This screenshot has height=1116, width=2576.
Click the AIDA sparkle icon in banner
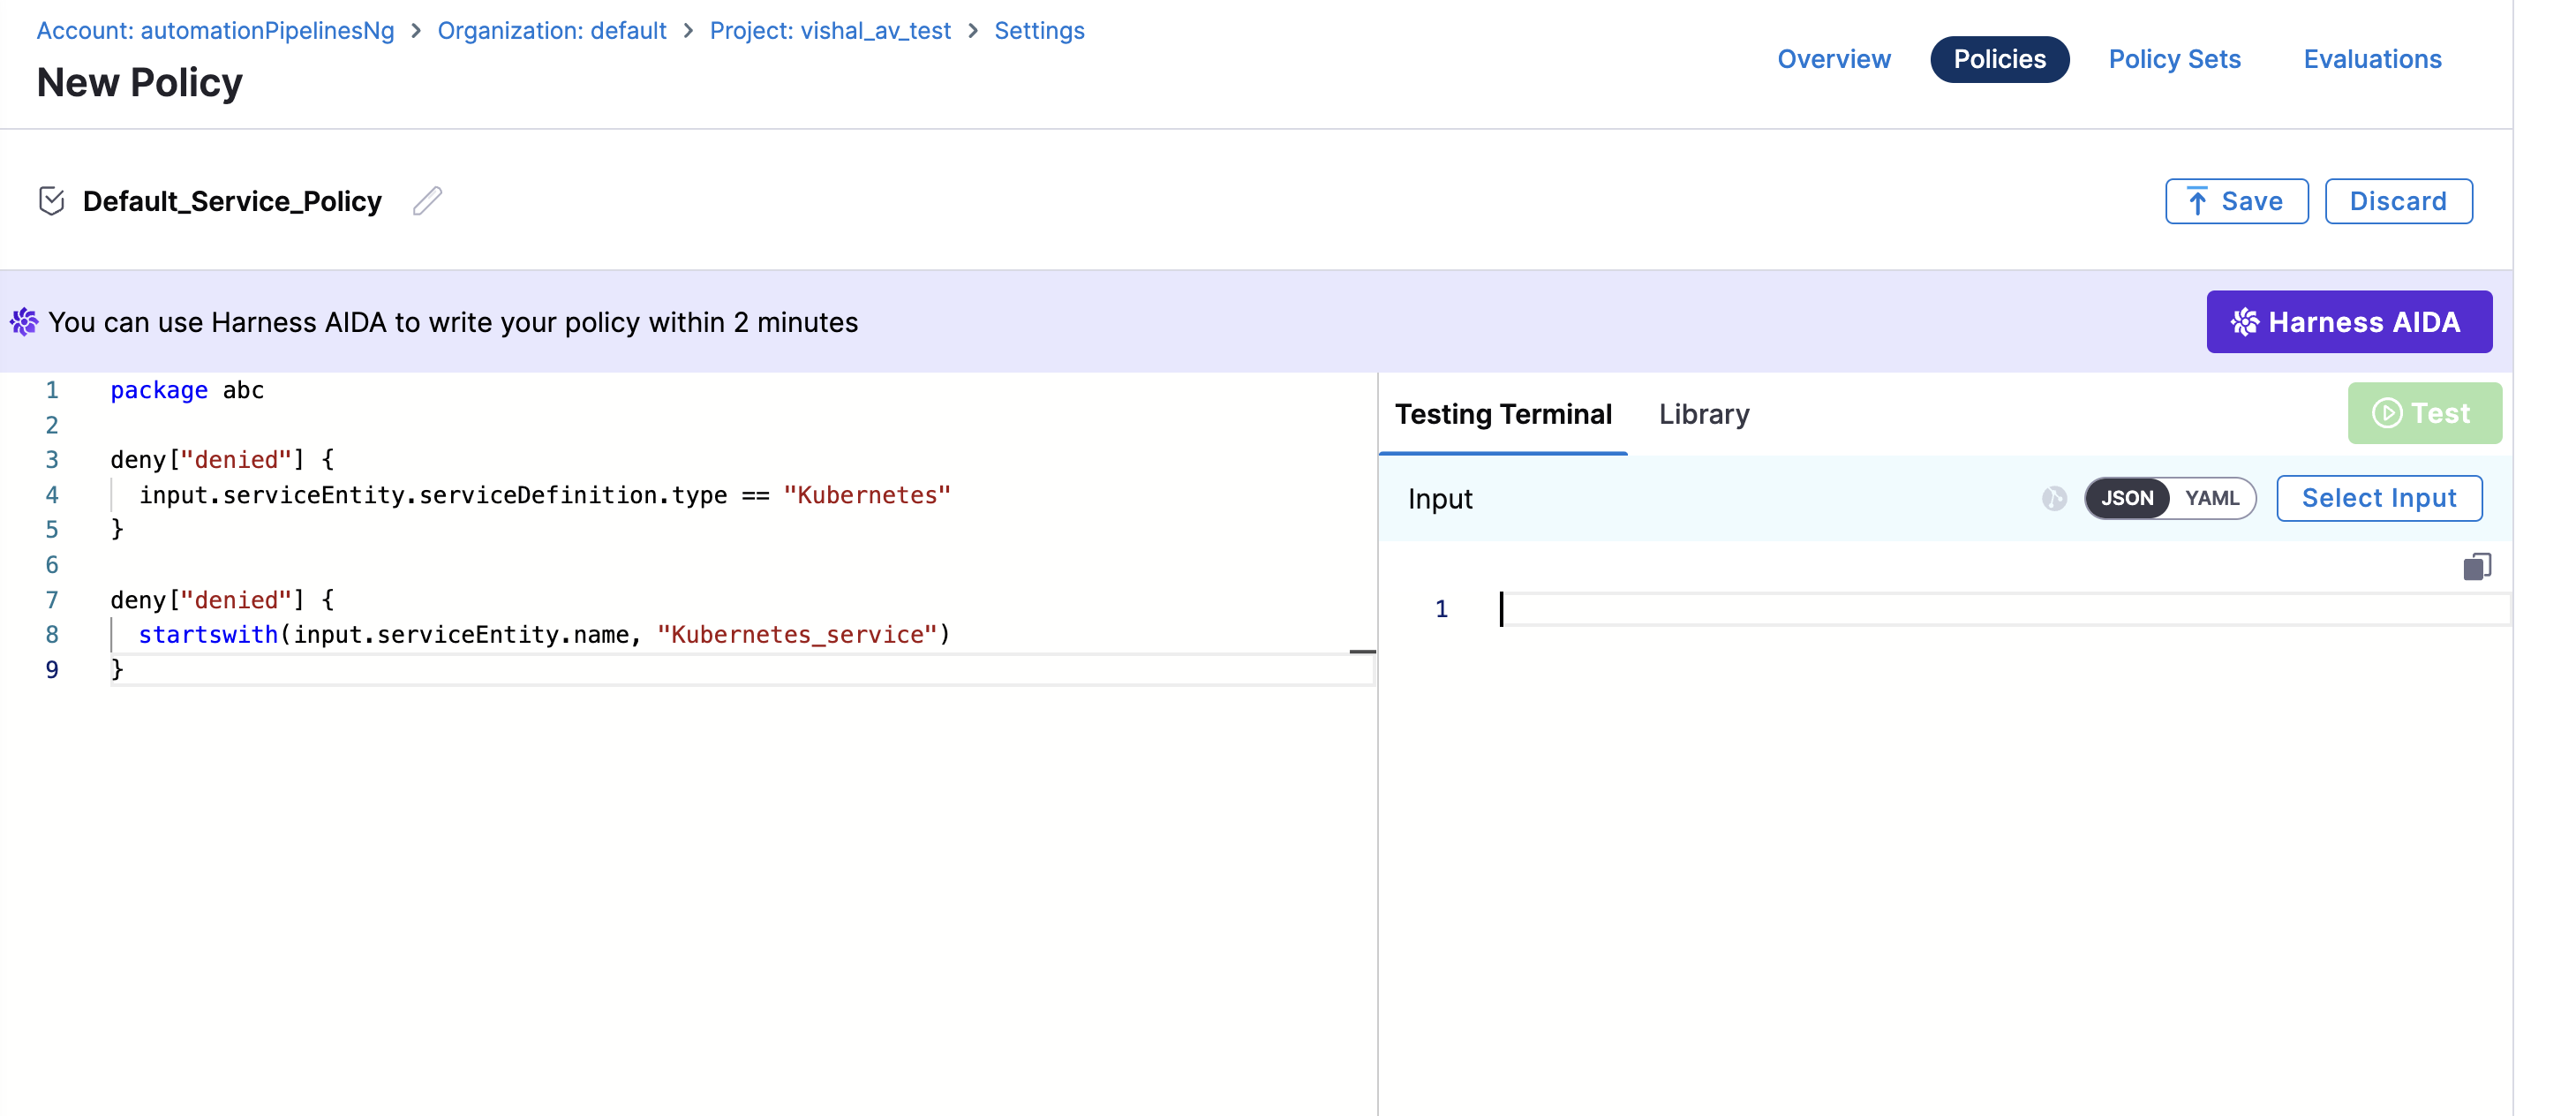coord(24,322)
